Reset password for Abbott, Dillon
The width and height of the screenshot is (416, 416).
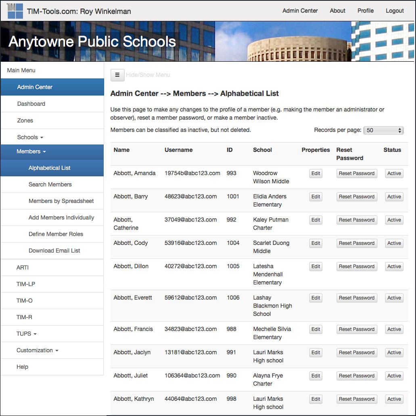tap(357, 267)
